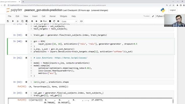This screenshot has height=104, width=185.
Task: Run cell In [41] with its run icon
Action: [x=26, y=58]
